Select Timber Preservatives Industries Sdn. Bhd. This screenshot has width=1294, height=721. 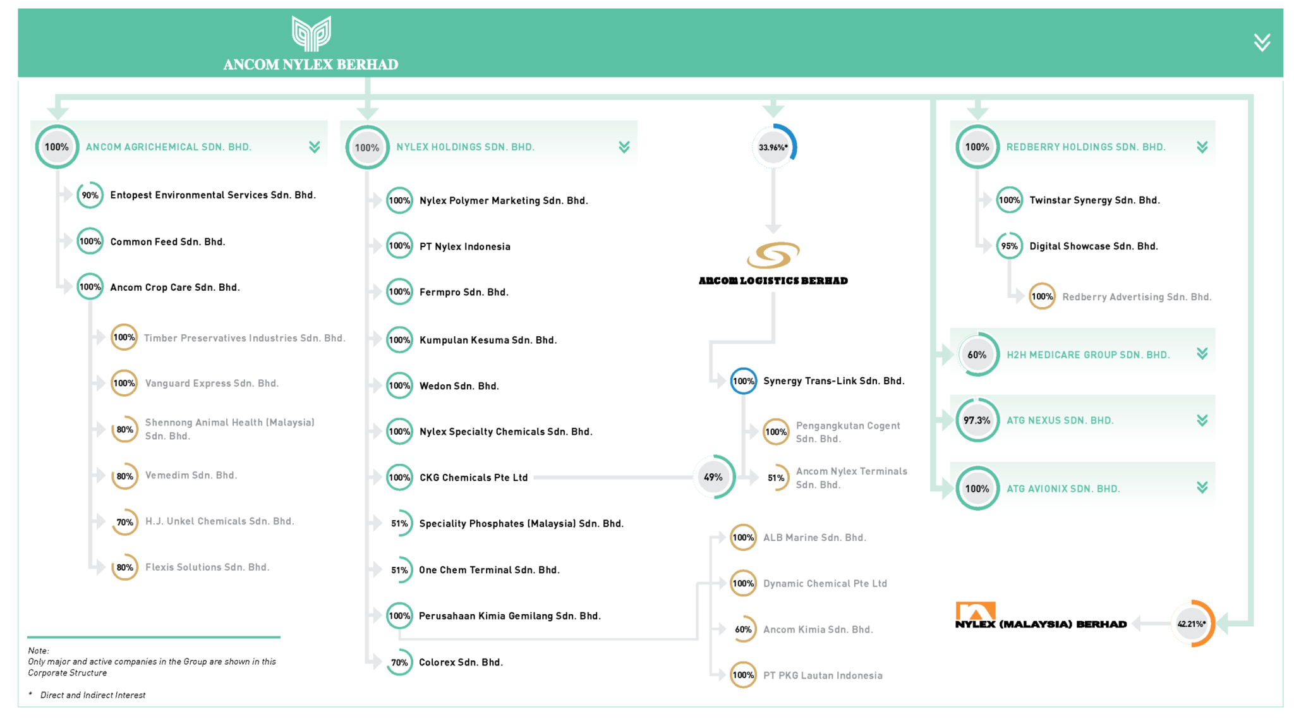click(x=245, y=338)
